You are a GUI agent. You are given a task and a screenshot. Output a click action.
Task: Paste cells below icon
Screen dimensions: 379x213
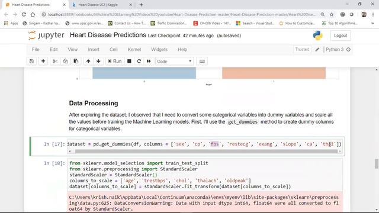[x=76, y=62]
